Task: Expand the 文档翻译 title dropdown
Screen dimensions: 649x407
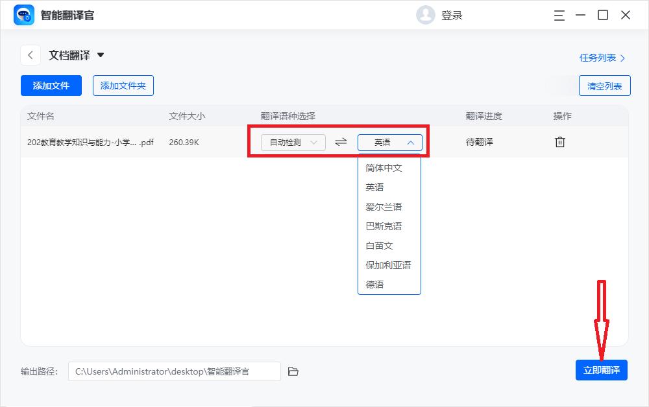Action: (x=101, y=56)
